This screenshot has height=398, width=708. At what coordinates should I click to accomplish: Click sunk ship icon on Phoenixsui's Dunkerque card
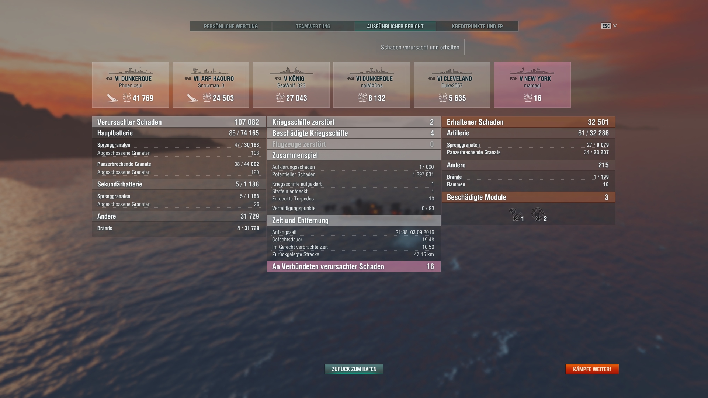112,98
